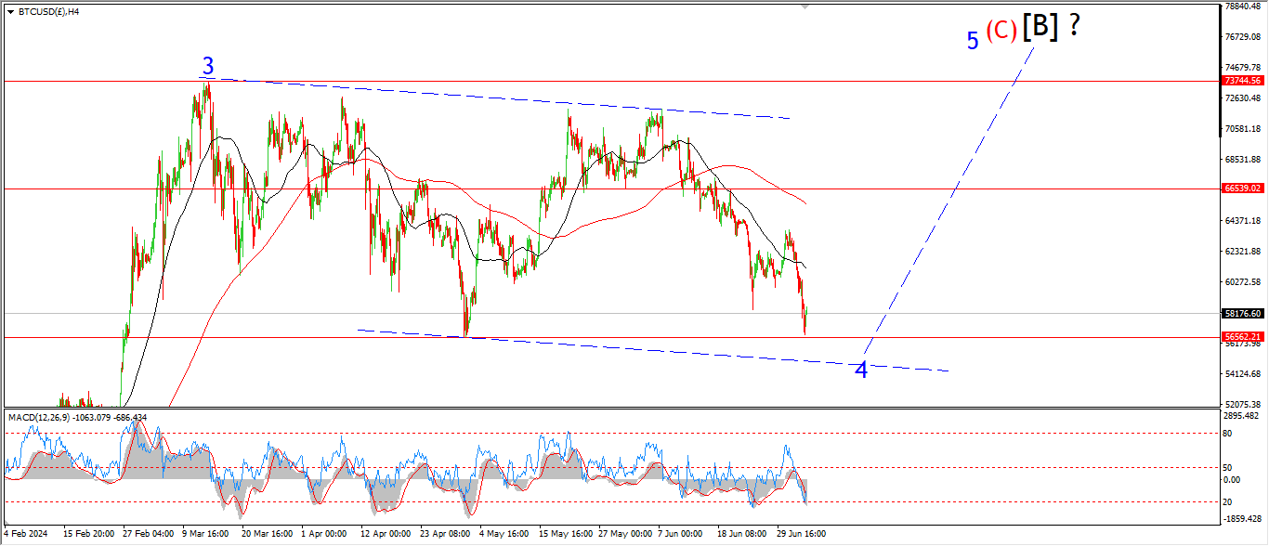Click the BTCUSD(£),H4 chart title
Screen dimensions: 1269x546
[x=48, y=12]
